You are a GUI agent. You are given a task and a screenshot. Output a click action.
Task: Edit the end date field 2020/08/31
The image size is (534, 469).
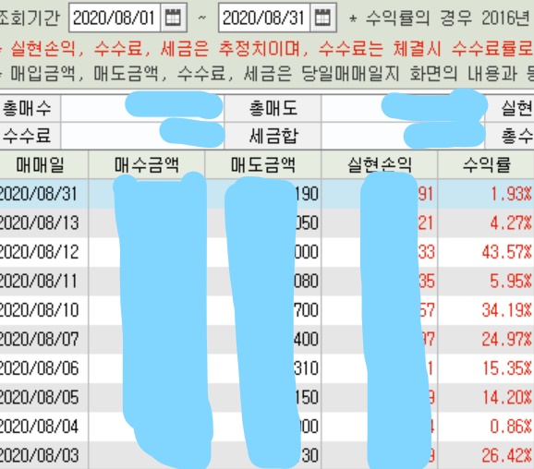pyautogui.click(x=264, y=18)
